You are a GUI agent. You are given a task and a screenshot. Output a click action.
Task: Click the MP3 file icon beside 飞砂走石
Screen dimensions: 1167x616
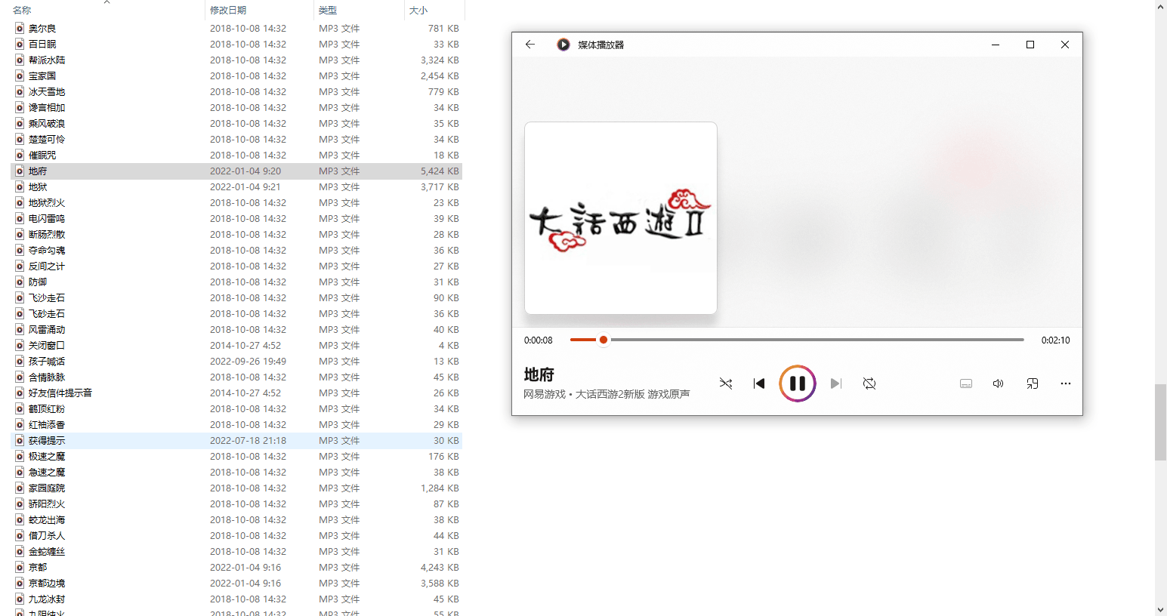[20, 314]
